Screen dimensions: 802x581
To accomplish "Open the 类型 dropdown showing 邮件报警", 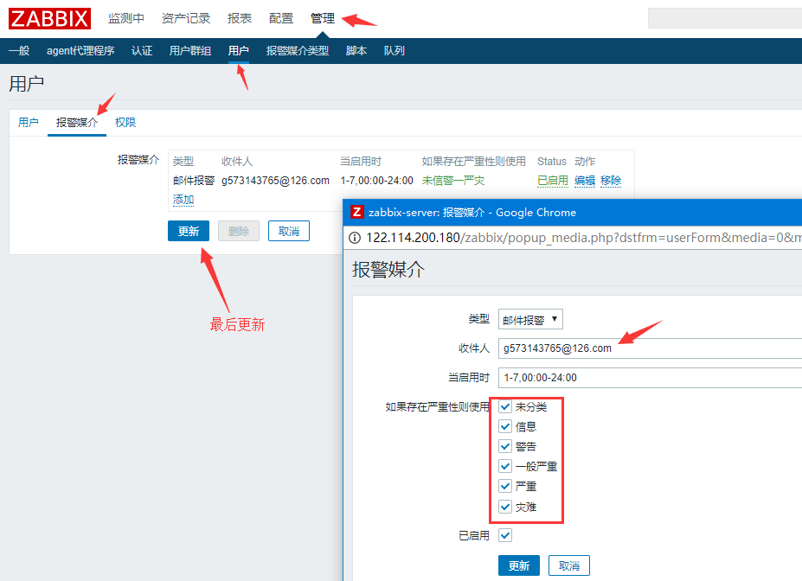I will tap(530, 319).
